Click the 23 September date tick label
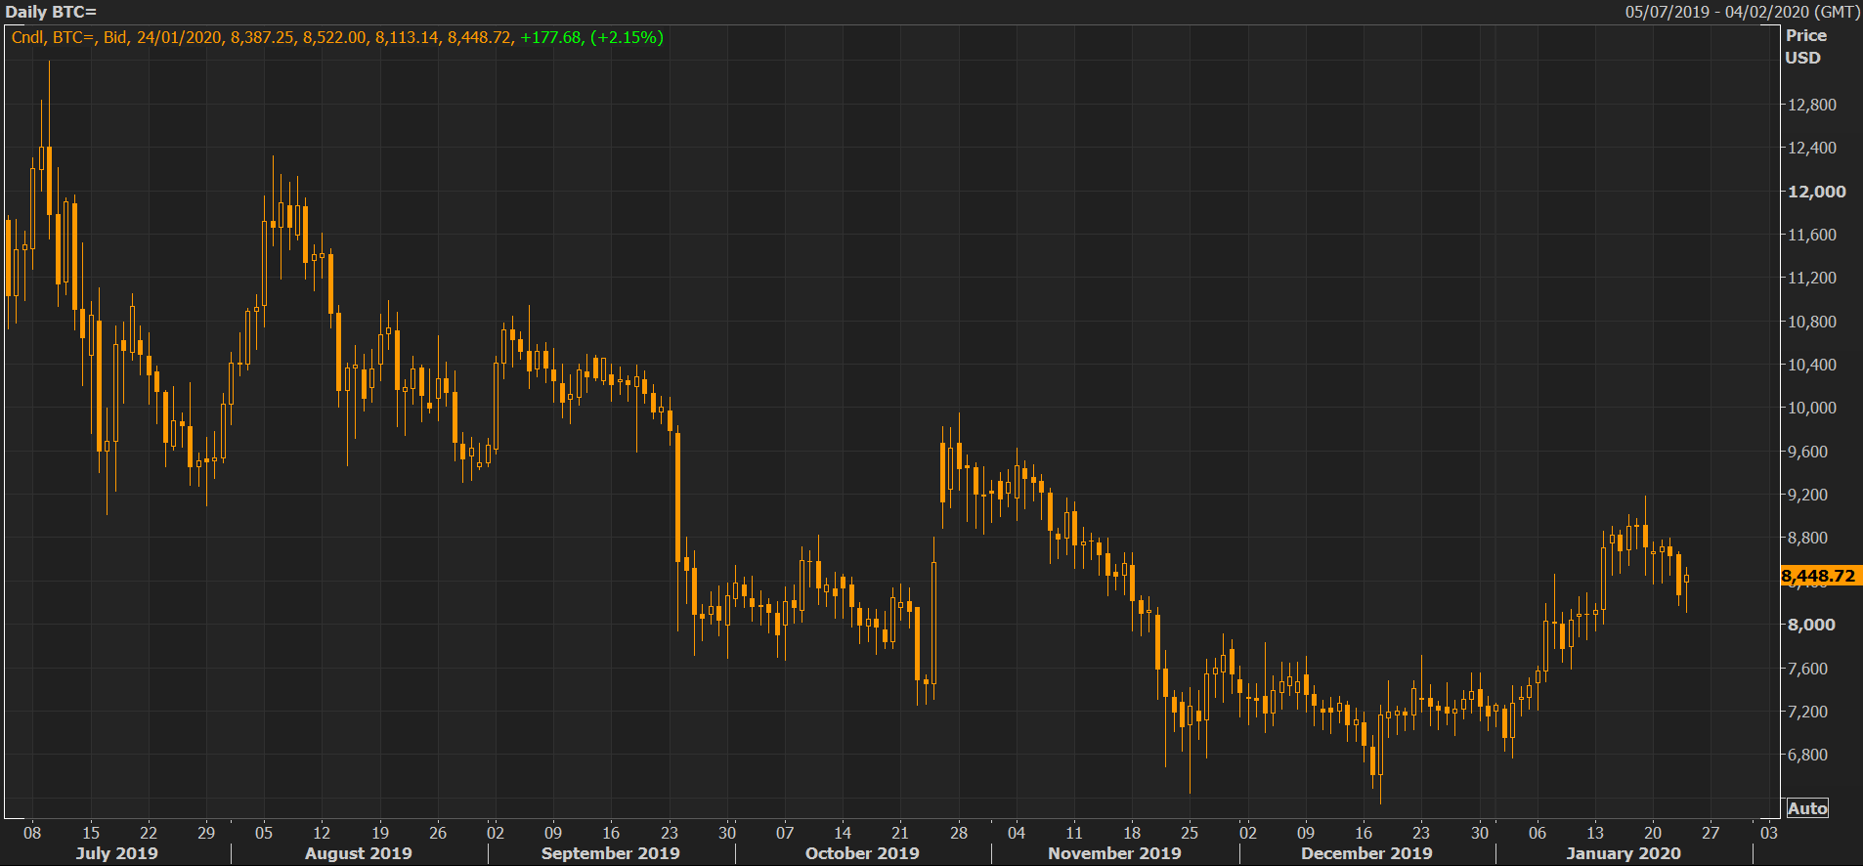This screenshot has width=1863, height=866. point(670,833)
